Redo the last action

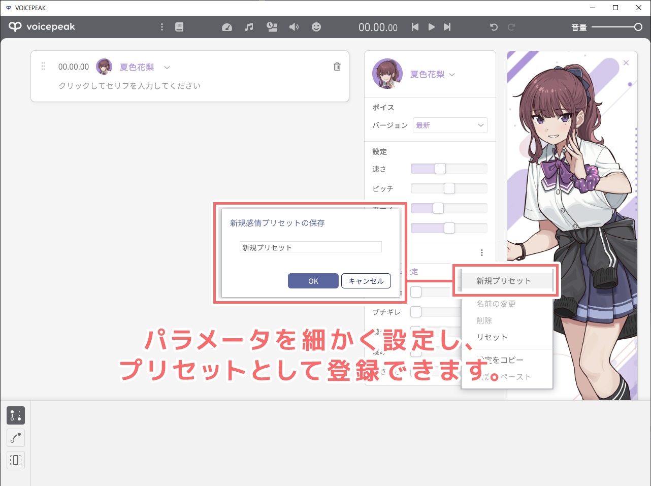(511, 27)
